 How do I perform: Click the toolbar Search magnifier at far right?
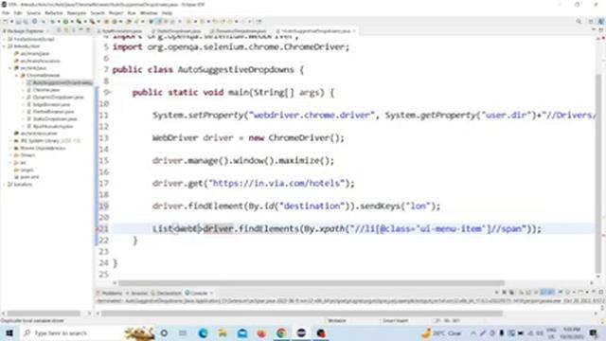579,22
